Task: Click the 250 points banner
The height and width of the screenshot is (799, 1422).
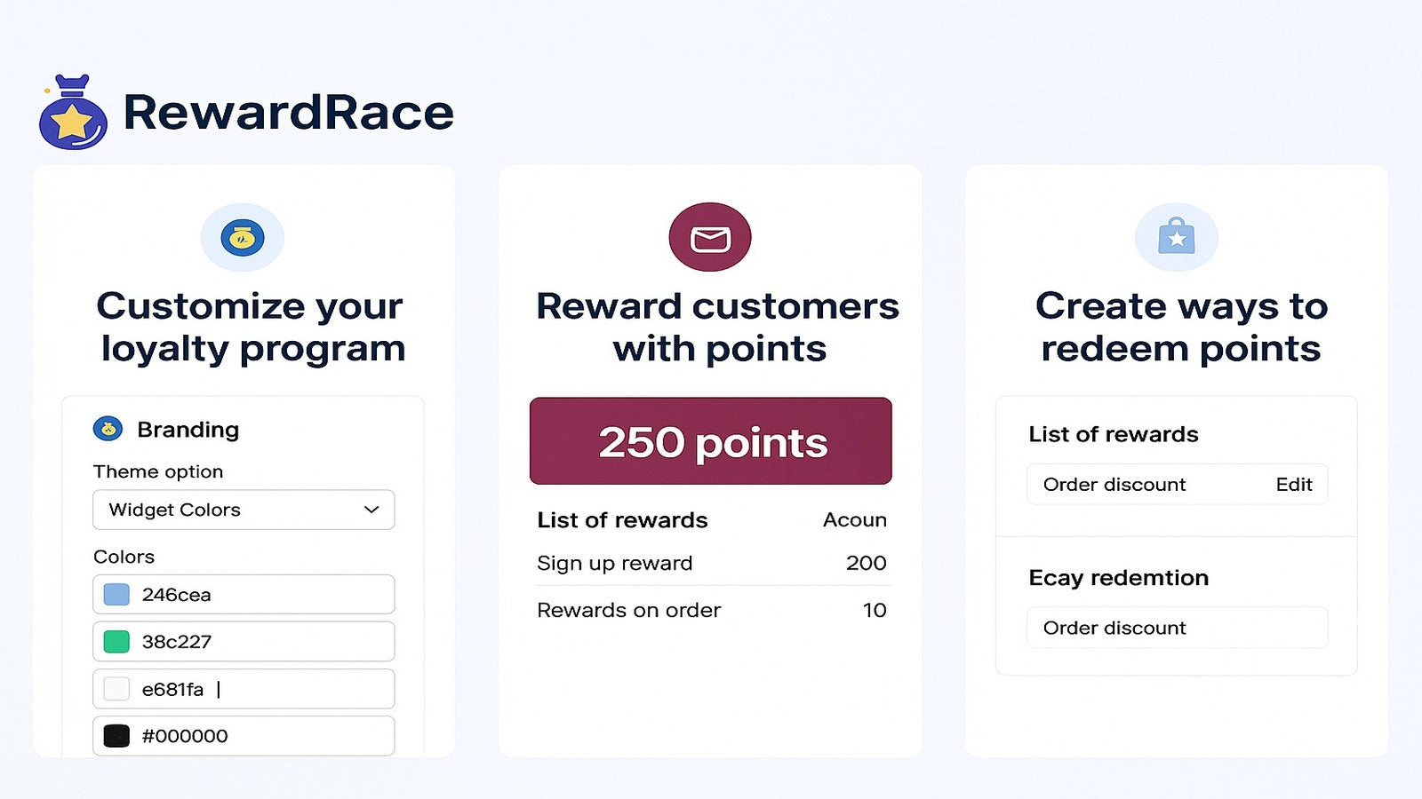Action: coord(711,441)
